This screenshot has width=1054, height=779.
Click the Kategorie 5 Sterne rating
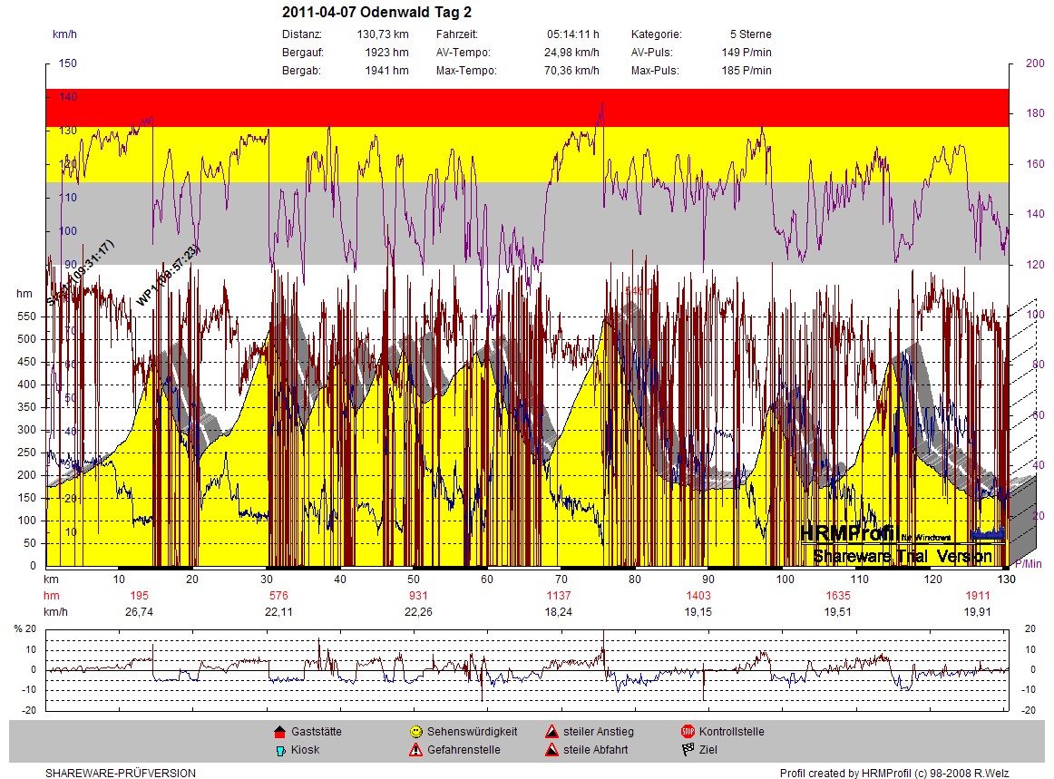pyautogui.click(x=749, y=34)
